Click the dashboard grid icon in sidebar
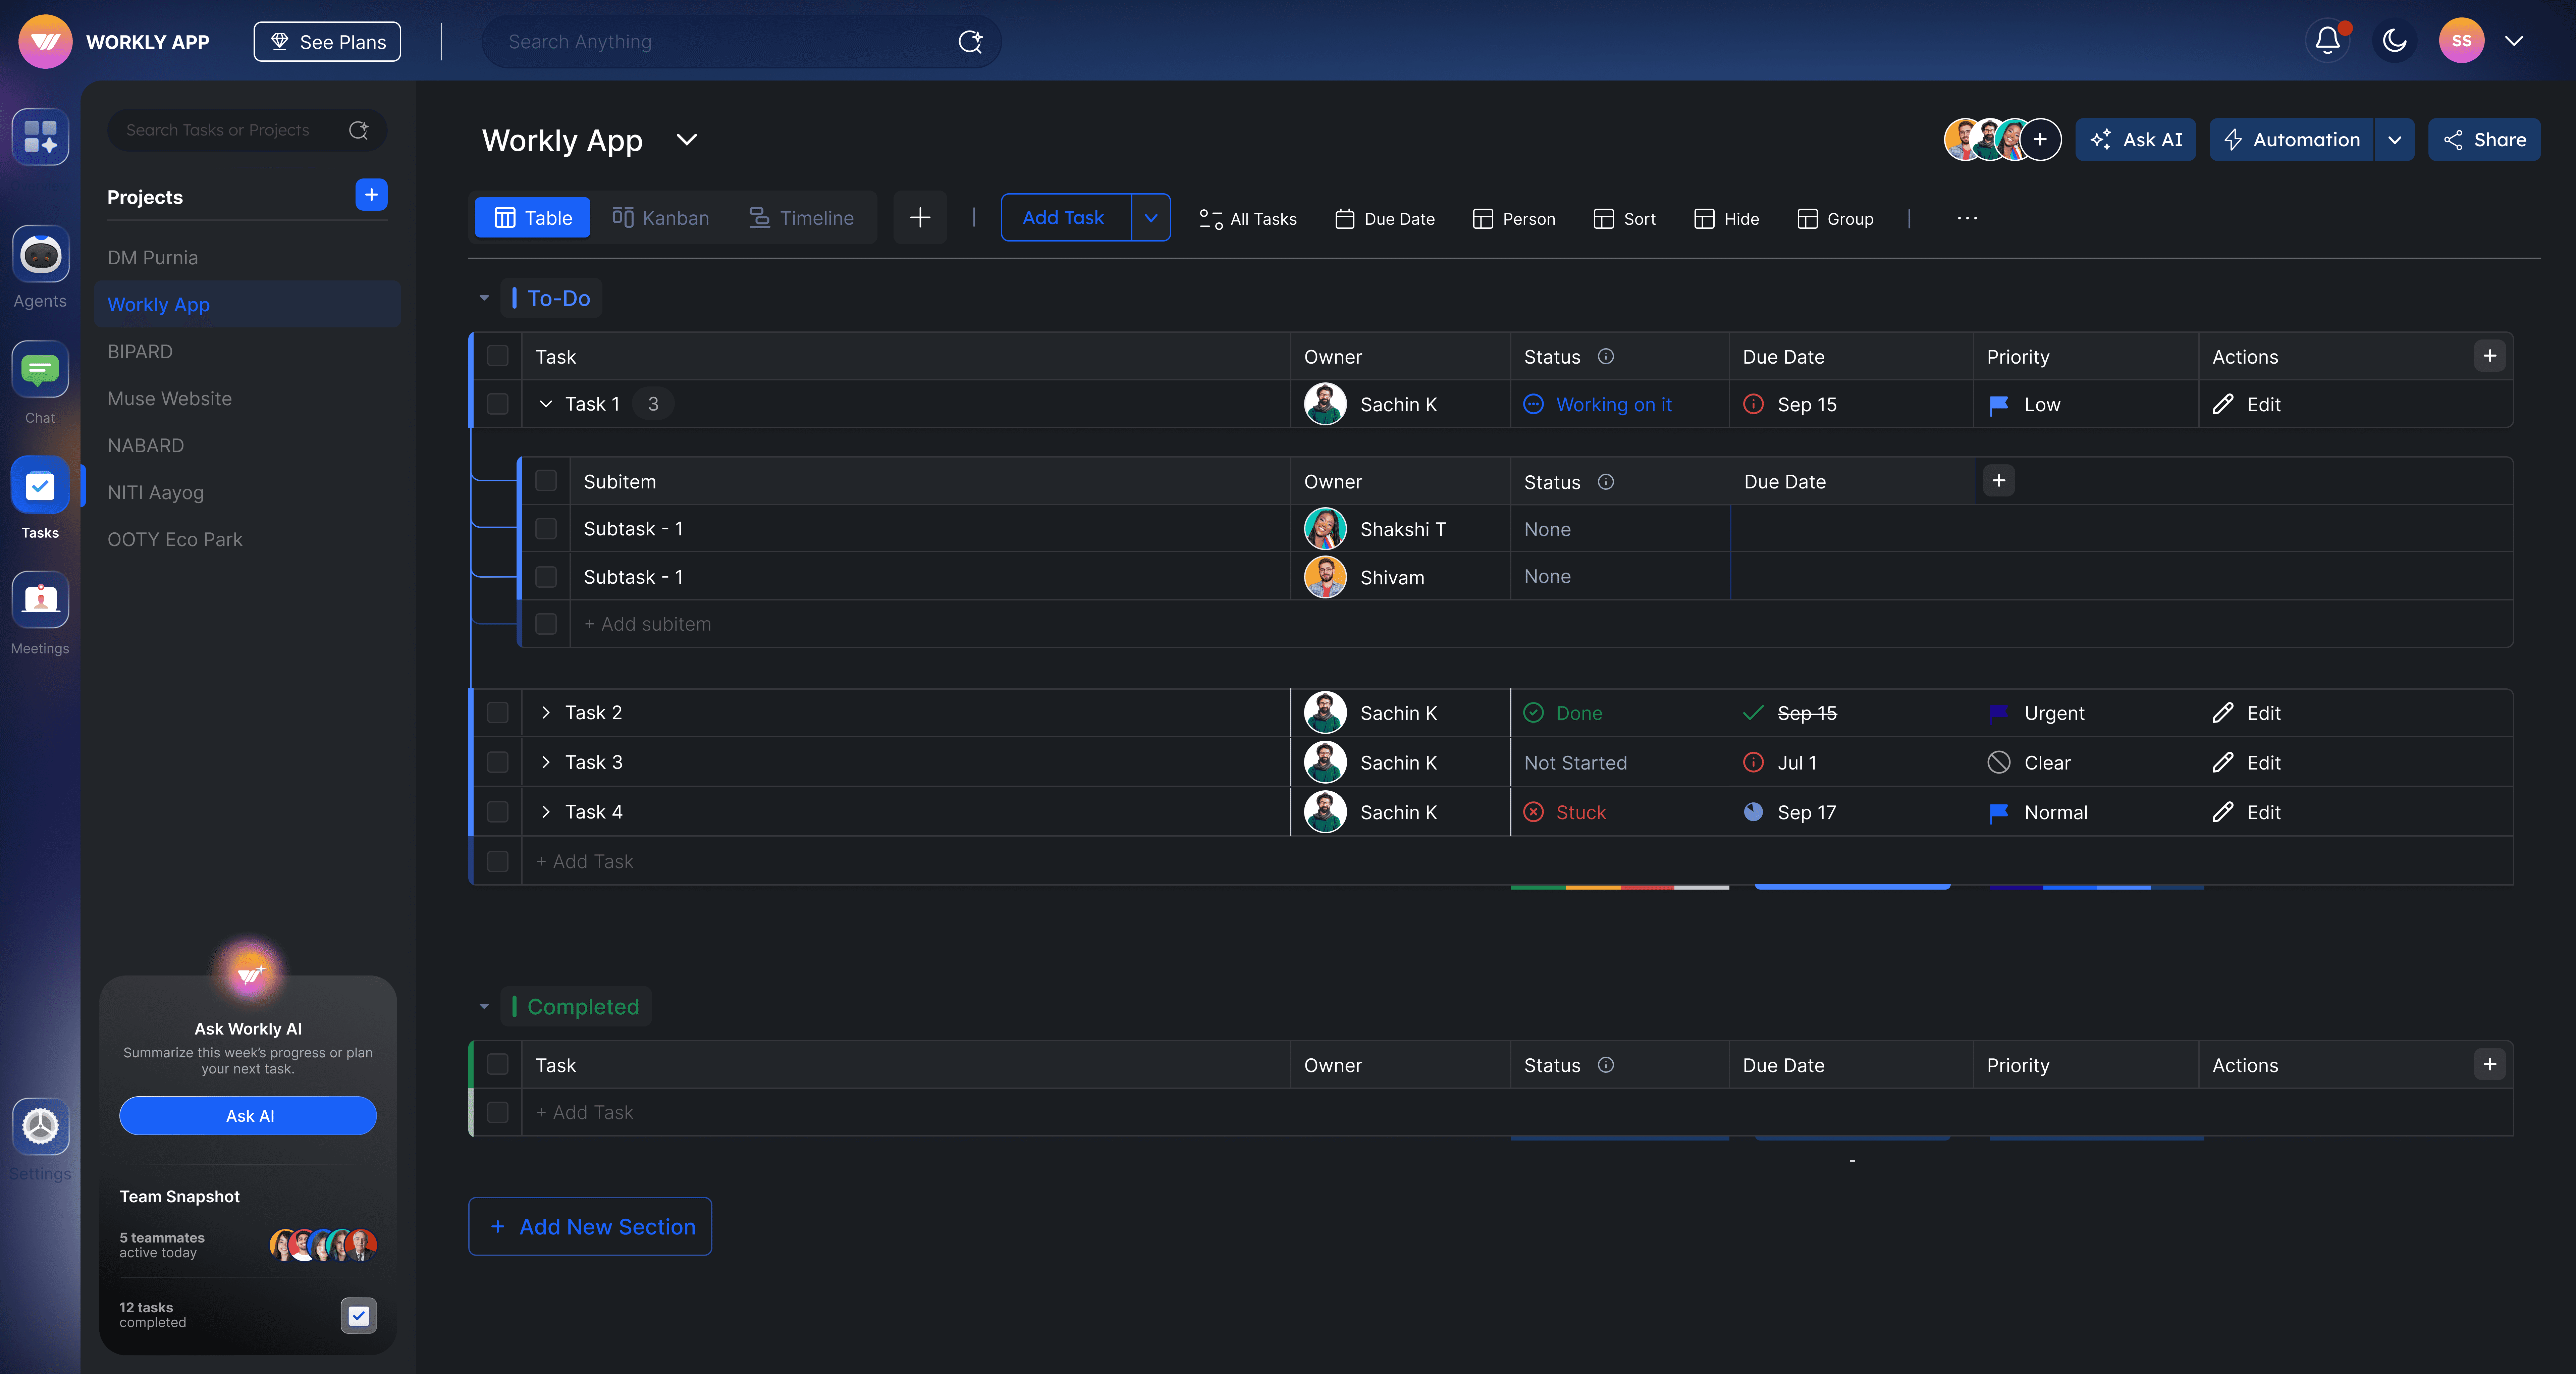The image size is (2576, 1374). (40, 137)
